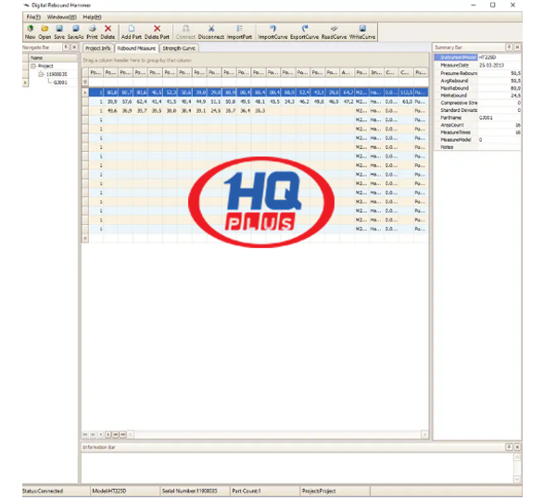The height and width of the screenshot is (500, 556).
Task: Click the Name column header in Navigate Bar
Action: point(53,57)
